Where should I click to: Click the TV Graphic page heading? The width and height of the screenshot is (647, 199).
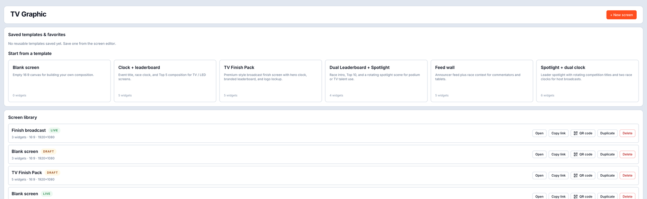(x=28, y=14)
